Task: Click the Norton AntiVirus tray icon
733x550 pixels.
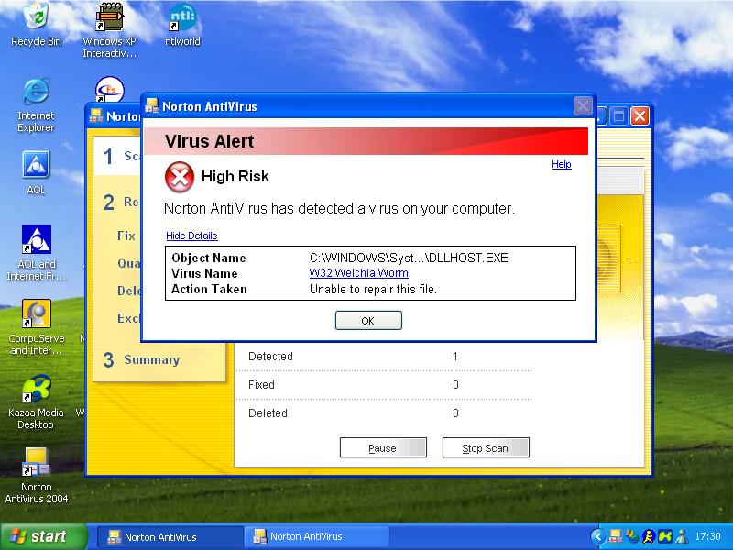Action: (615, 536)
